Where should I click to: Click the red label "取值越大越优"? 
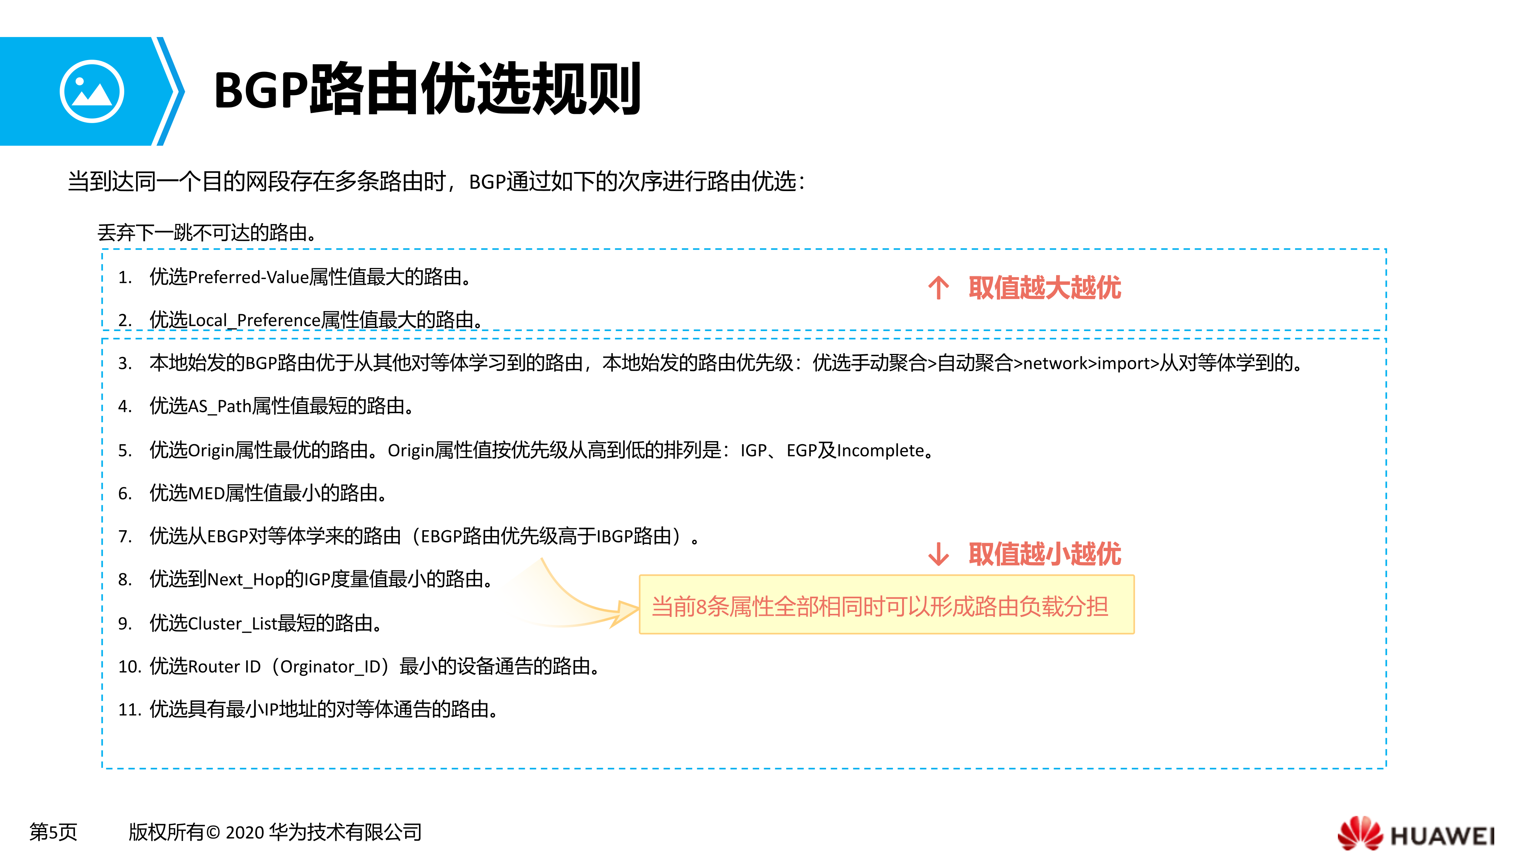tap(1044, 288)
